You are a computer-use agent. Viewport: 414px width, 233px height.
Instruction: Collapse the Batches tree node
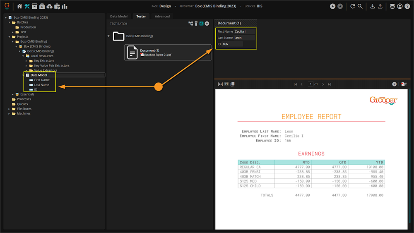(x=9, y=22)
